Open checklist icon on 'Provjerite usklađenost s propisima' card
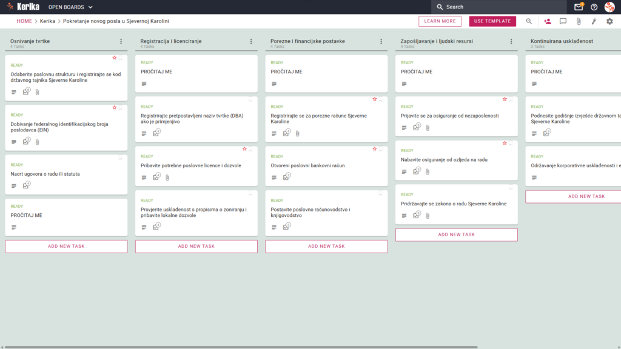This screenshot has height=349, width=621. coord(156,227)
